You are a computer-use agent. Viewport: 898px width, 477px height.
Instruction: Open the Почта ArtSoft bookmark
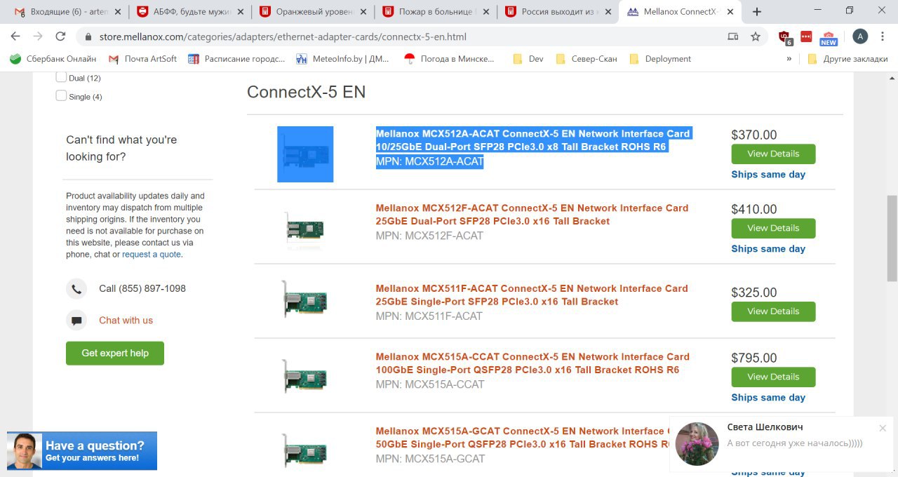pos(142,59)
